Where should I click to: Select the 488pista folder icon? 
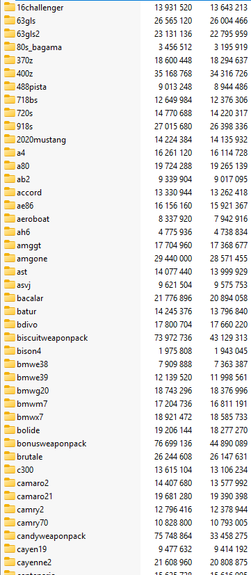coord(10,86)
